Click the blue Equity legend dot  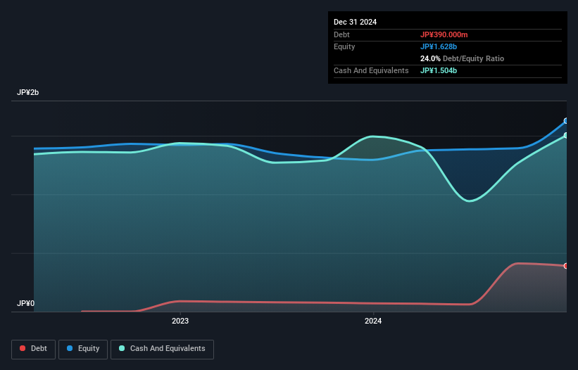point(70,348)
